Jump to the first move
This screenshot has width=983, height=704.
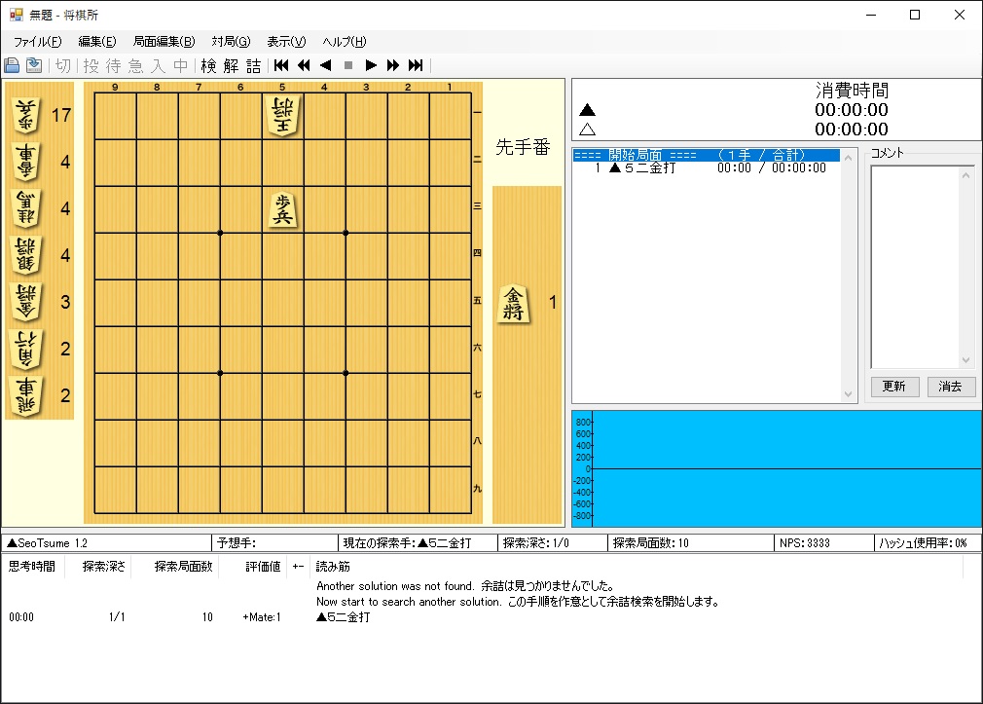(x=281, y=65)
